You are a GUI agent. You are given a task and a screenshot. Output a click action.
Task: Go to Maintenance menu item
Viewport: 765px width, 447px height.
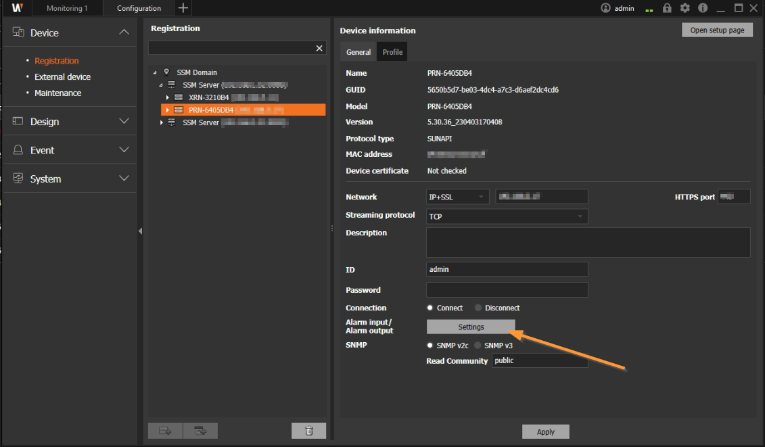point(58,93)
